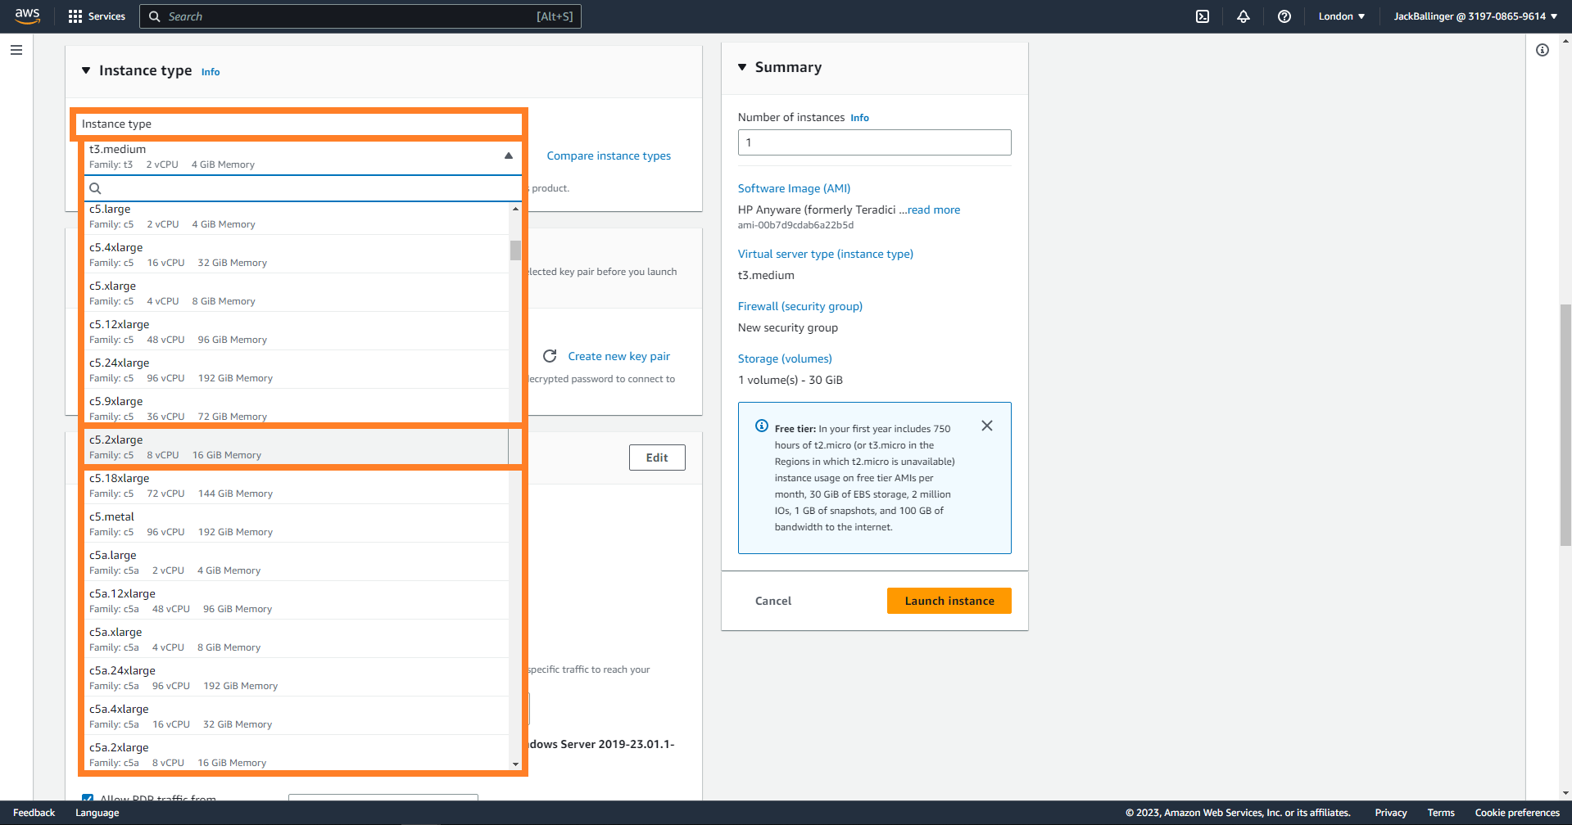Screen dimensions: 1572x825
Task: Open the notifications bell
Action: [x=1244, y=16]
